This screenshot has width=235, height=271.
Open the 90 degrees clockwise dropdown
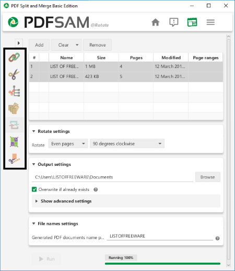click(127, 143)
